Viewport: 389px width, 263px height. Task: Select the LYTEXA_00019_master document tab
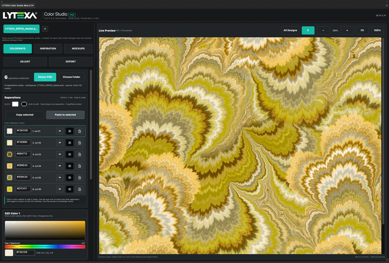pos(21,29)
